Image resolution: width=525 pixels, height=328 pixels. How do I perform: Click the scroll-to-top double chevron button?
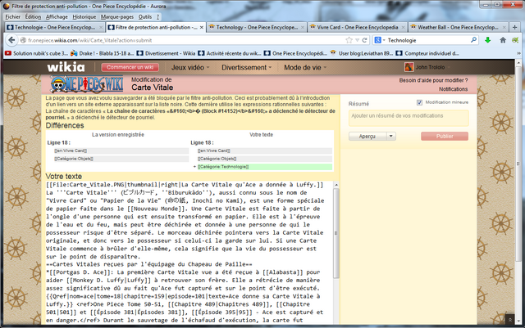[509, 320]
